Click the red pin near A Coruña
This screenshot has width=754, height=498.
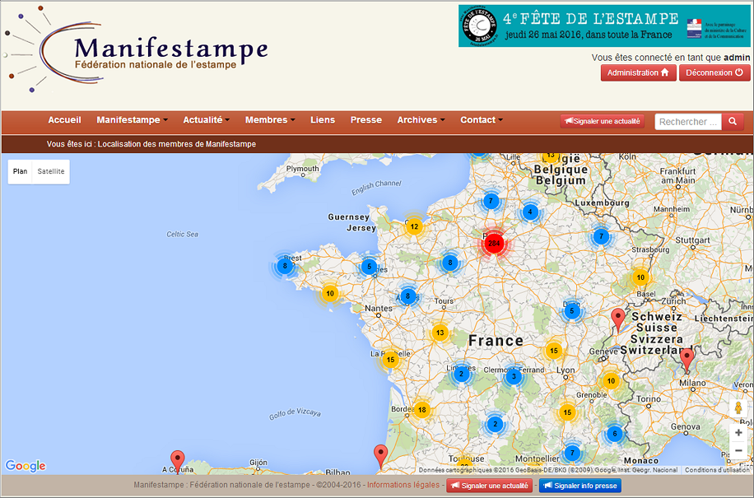tap(177, 460)
